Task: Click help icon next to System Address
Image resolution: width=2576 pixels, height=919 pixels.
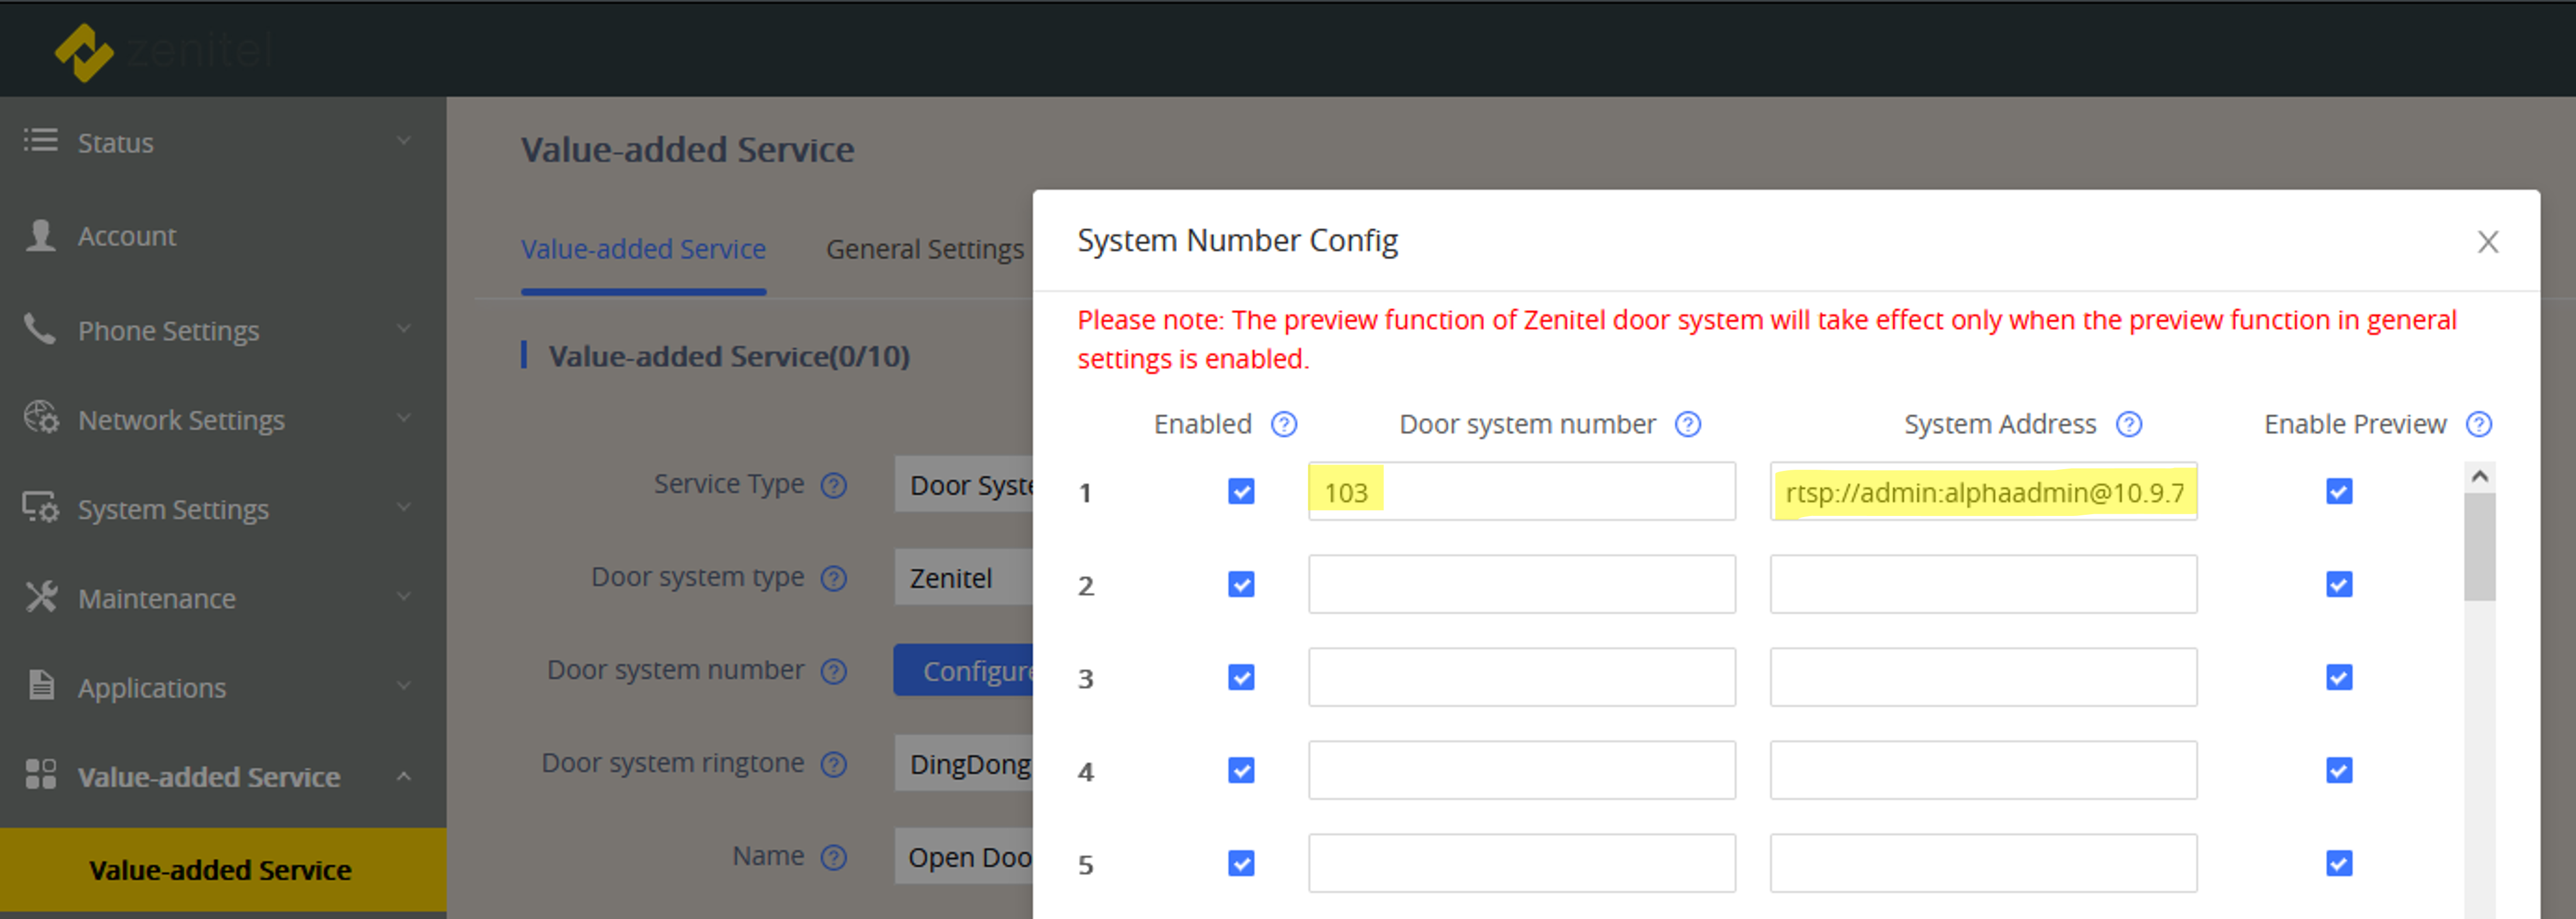Action: (2129, 424)
